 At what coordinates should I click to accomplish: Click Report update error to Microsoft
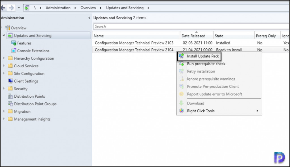tap(215, 94)
